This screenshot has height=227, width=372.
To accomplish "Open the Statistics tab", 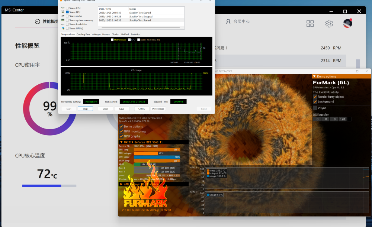I will [135, 35].
